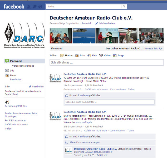
Task: Click DARC avatar on YL-WM post
Action: click(56, 78)
